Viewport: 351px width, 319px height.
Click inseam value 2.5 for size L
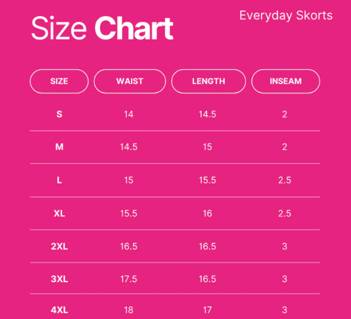tap(285, 180)
